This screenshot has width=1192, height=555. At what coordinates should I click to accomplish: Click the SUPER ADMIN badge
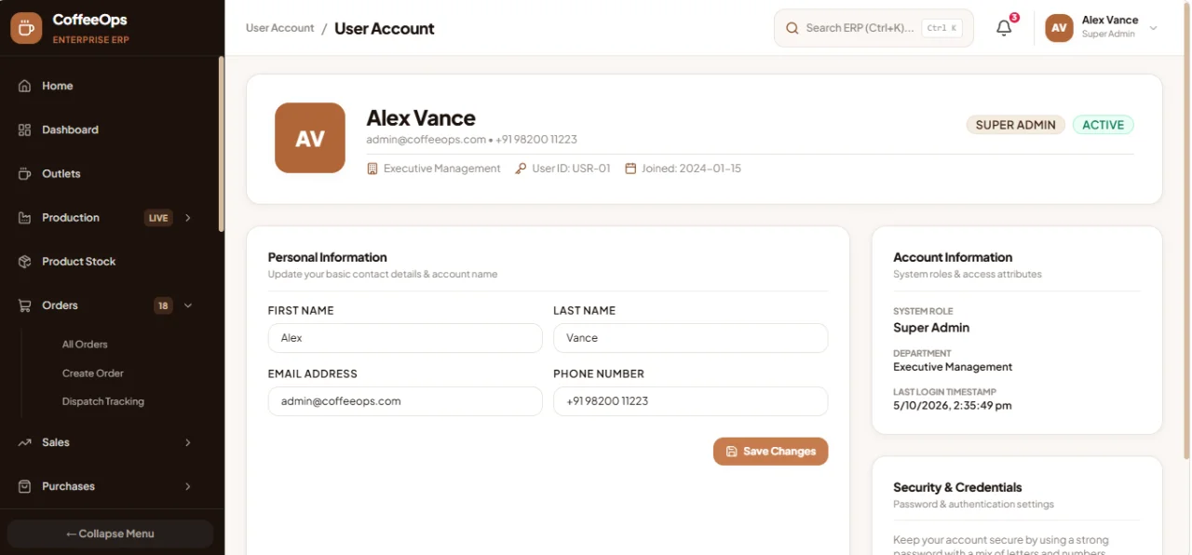click(1016, 125)
